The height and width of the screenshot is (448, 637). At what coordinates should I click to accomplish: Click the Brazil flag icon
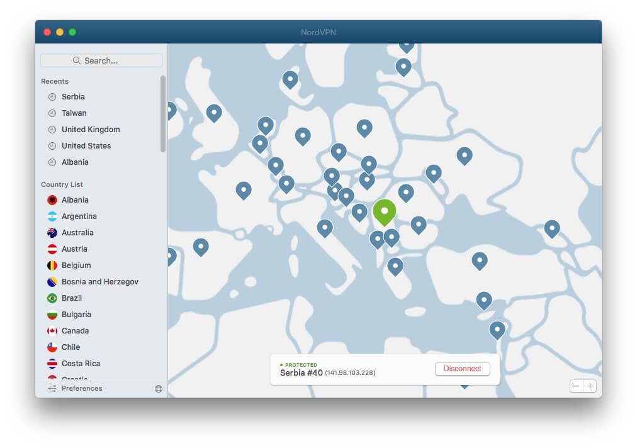tap(52, 298)
